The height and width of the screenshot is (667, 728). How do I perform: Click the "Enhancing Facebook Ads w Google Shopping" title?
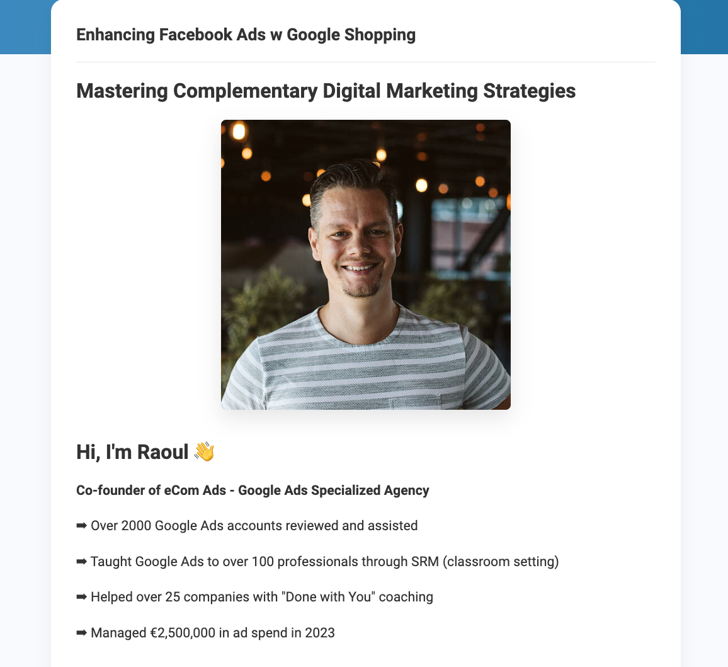click(246, 35)
